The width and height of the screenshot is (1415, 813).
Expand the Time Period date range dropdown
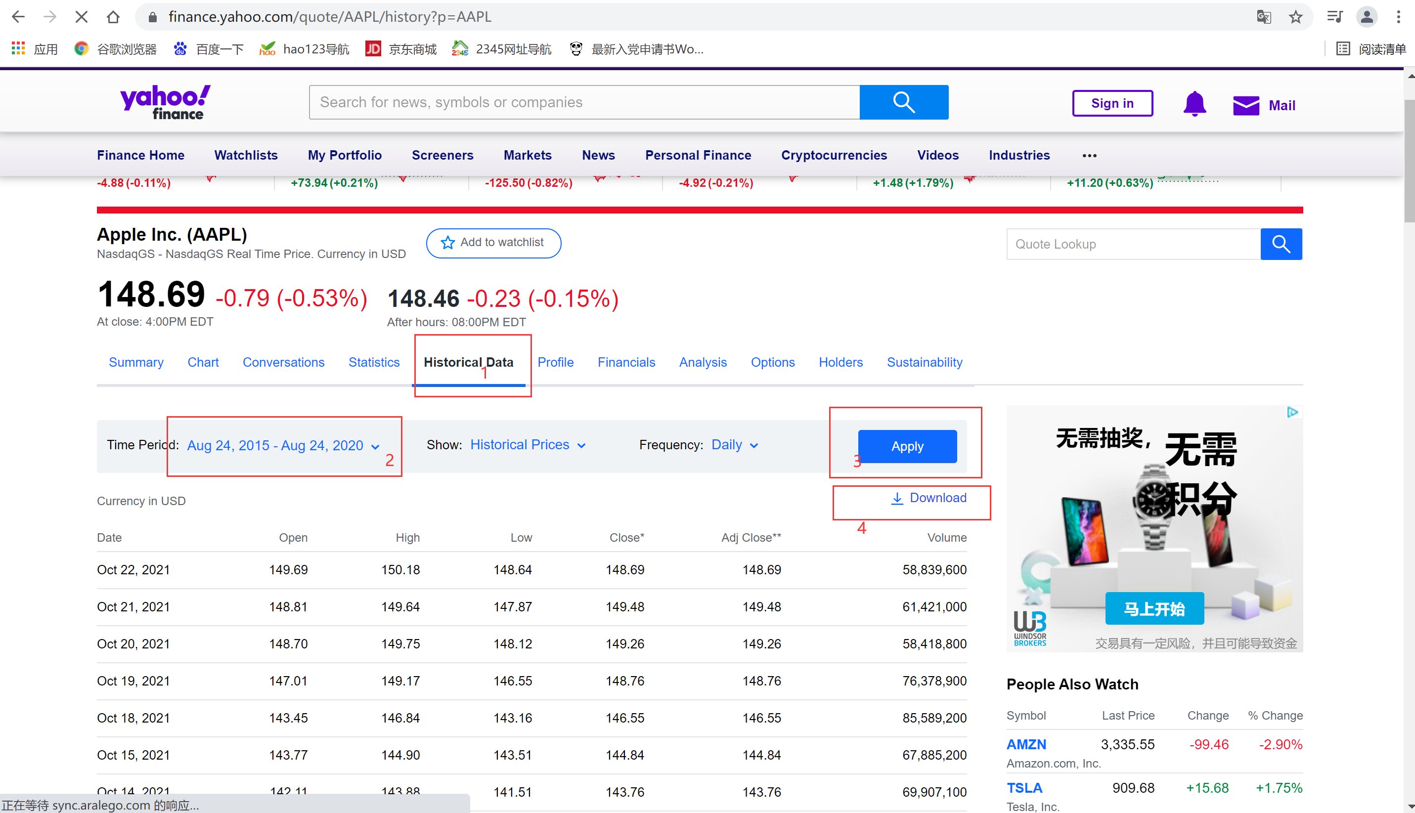[283, 446]
